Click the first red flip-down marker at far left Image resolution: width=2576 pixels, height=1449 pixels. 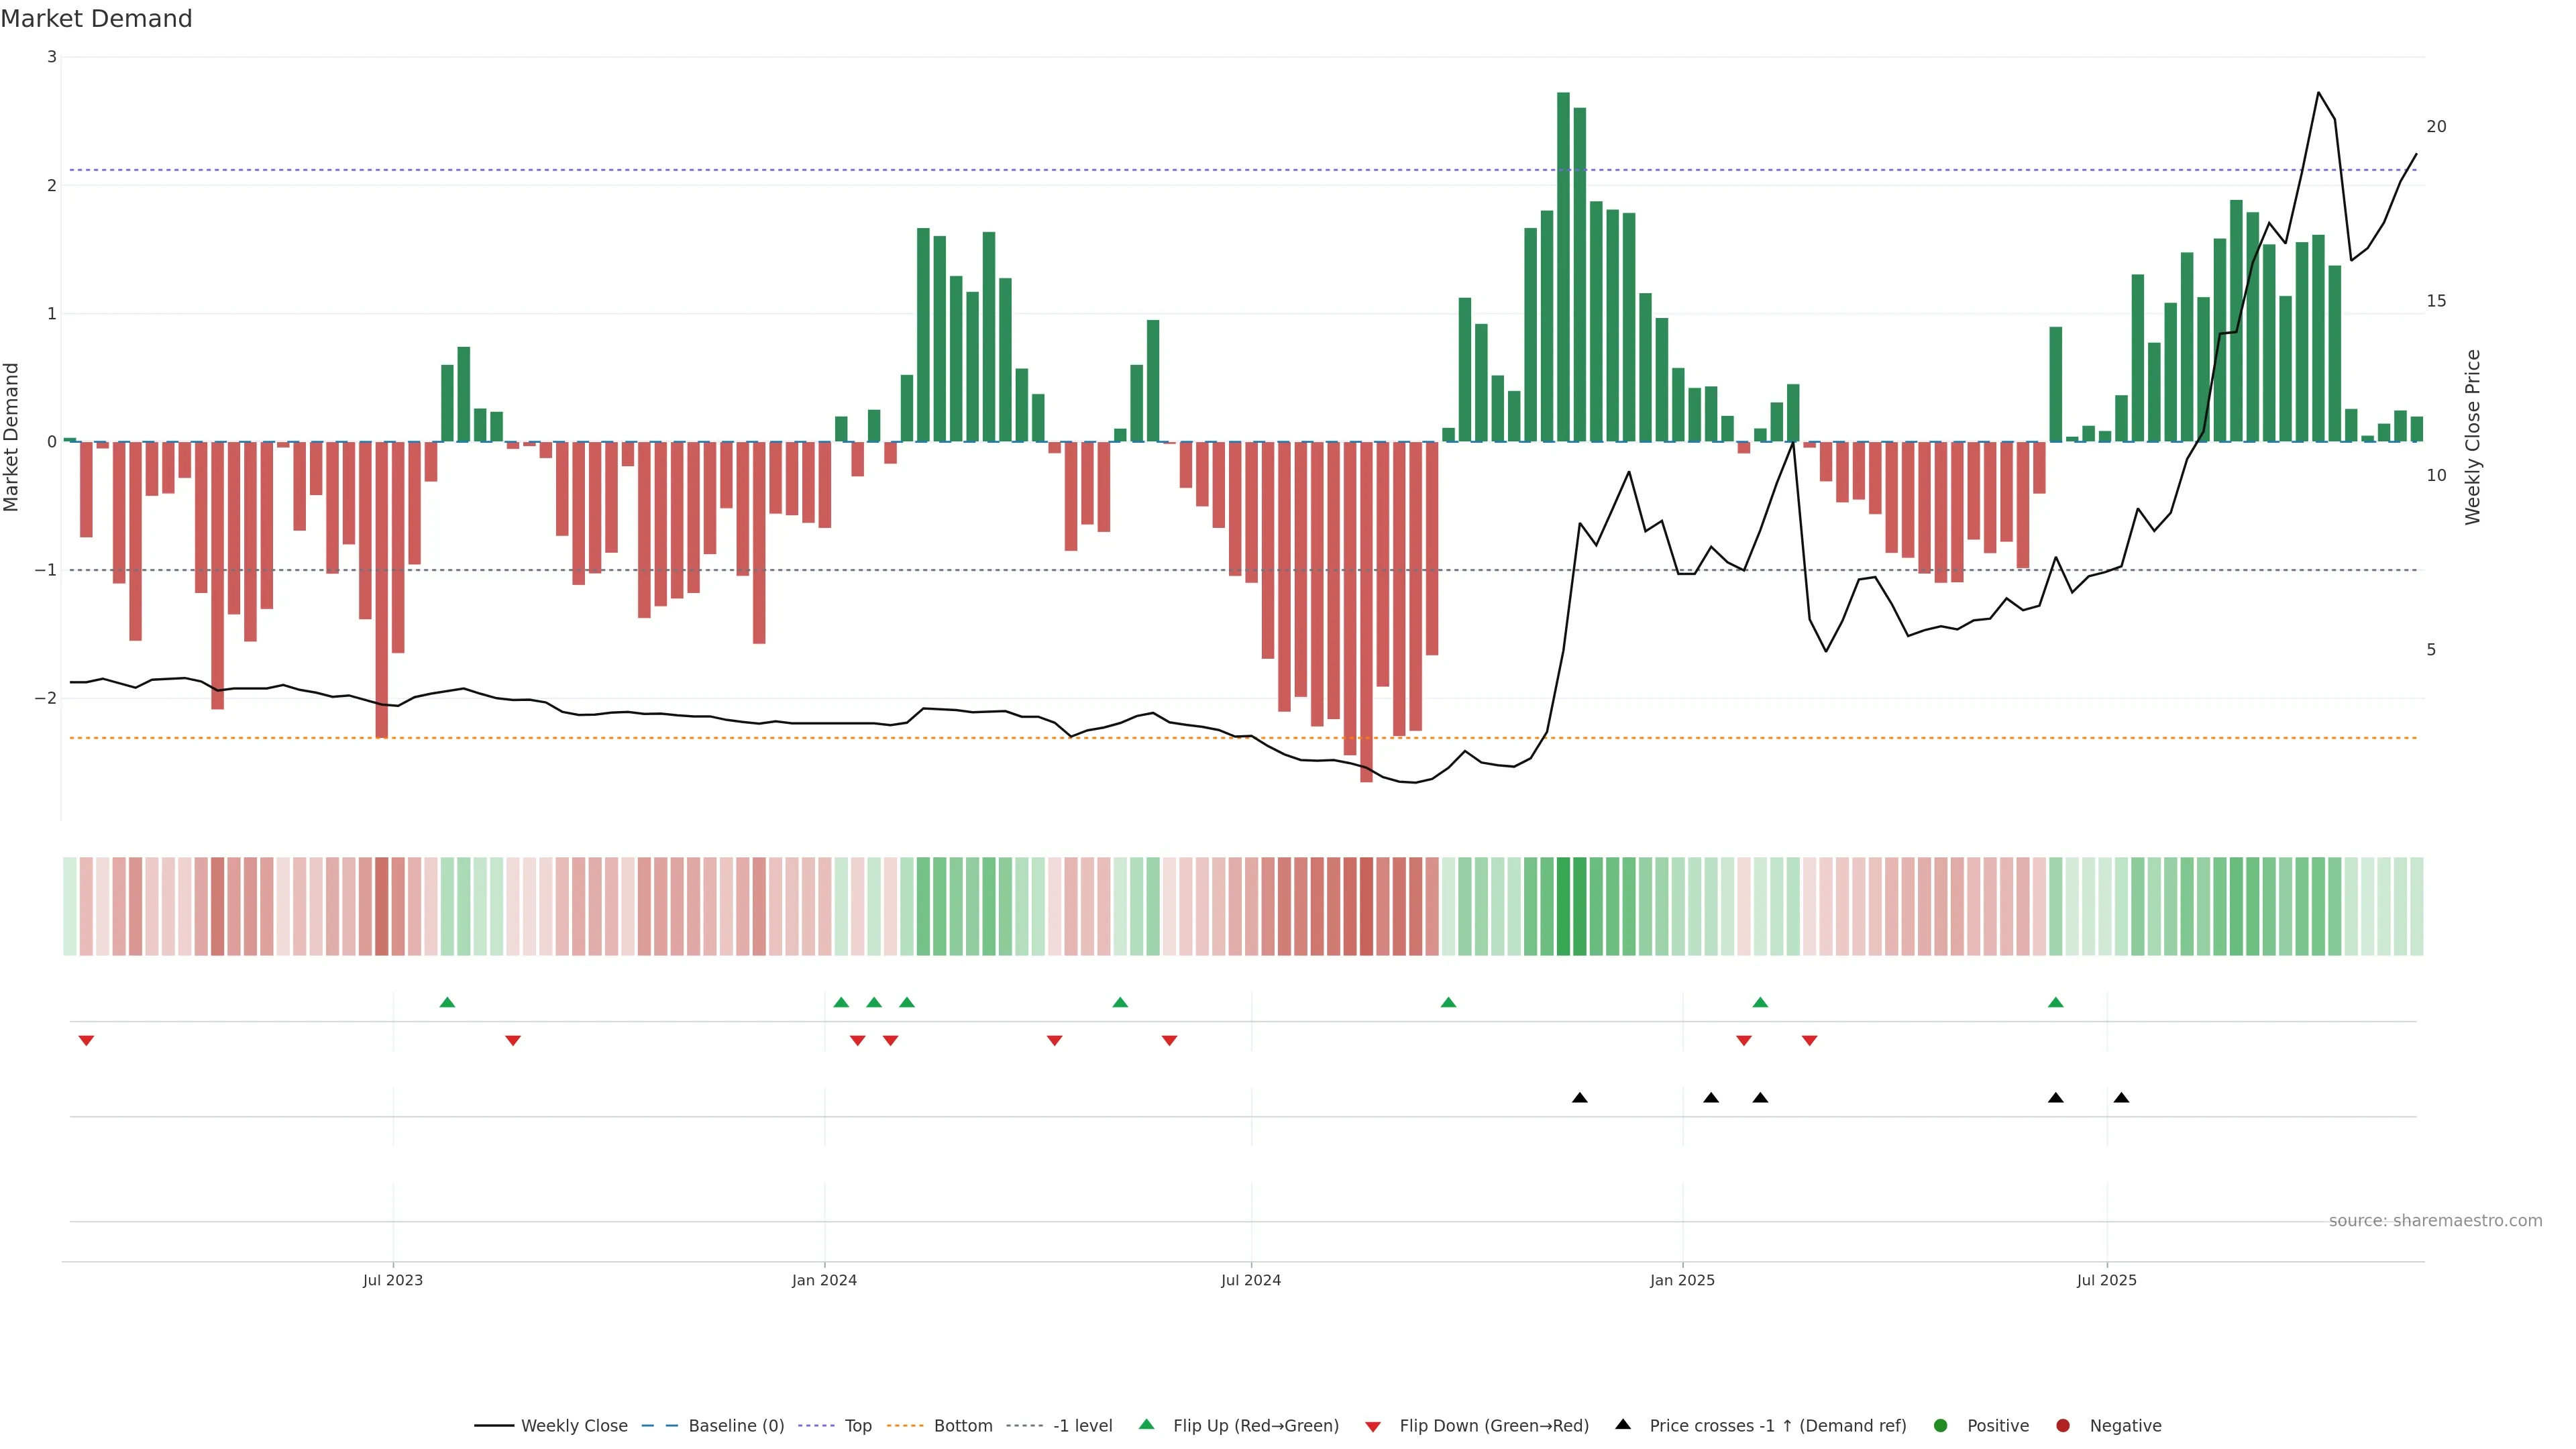[x=86, y=1041]
